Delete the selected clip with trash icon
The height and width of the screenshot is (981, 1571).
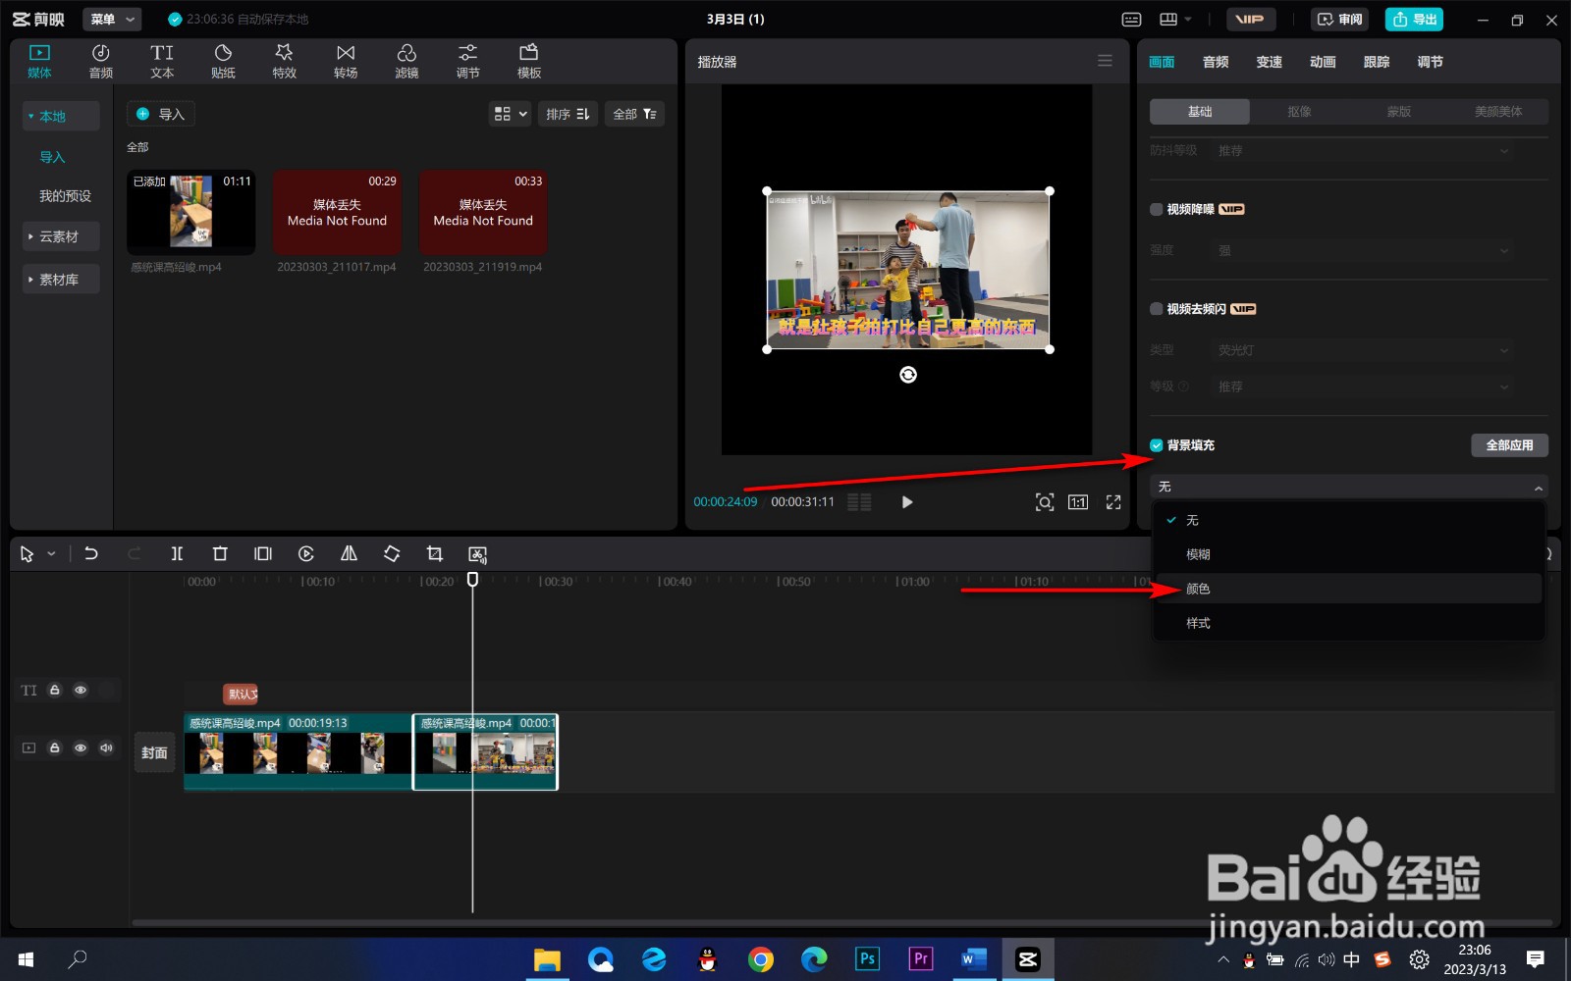click(x=220, y=553)
